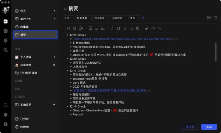Open the 所有标签 dropdown
The height and width of the screenshot is (133, 221).
click(x=101, y=18)
